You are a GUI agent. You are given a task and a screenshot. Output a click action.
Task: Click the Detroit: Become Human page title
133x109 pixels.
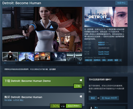(22, 3)
